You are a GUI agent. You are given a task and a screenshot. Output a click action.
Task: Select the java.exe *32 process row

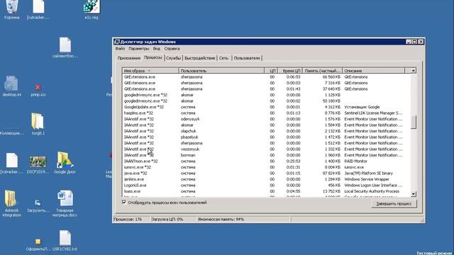pos(267,173)
